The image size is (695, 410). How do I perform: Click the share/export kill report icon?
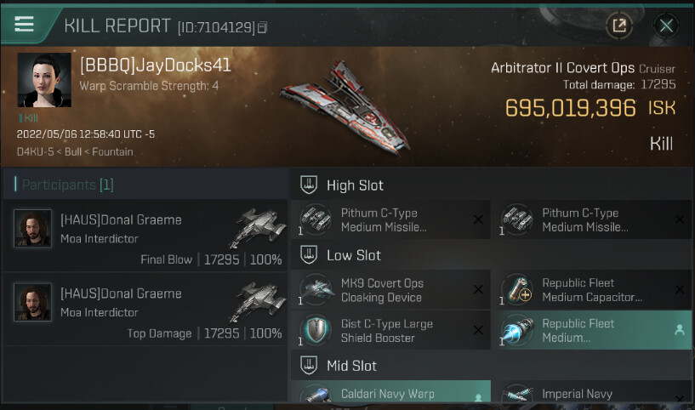pyautogui.click(x=619, y=26)
